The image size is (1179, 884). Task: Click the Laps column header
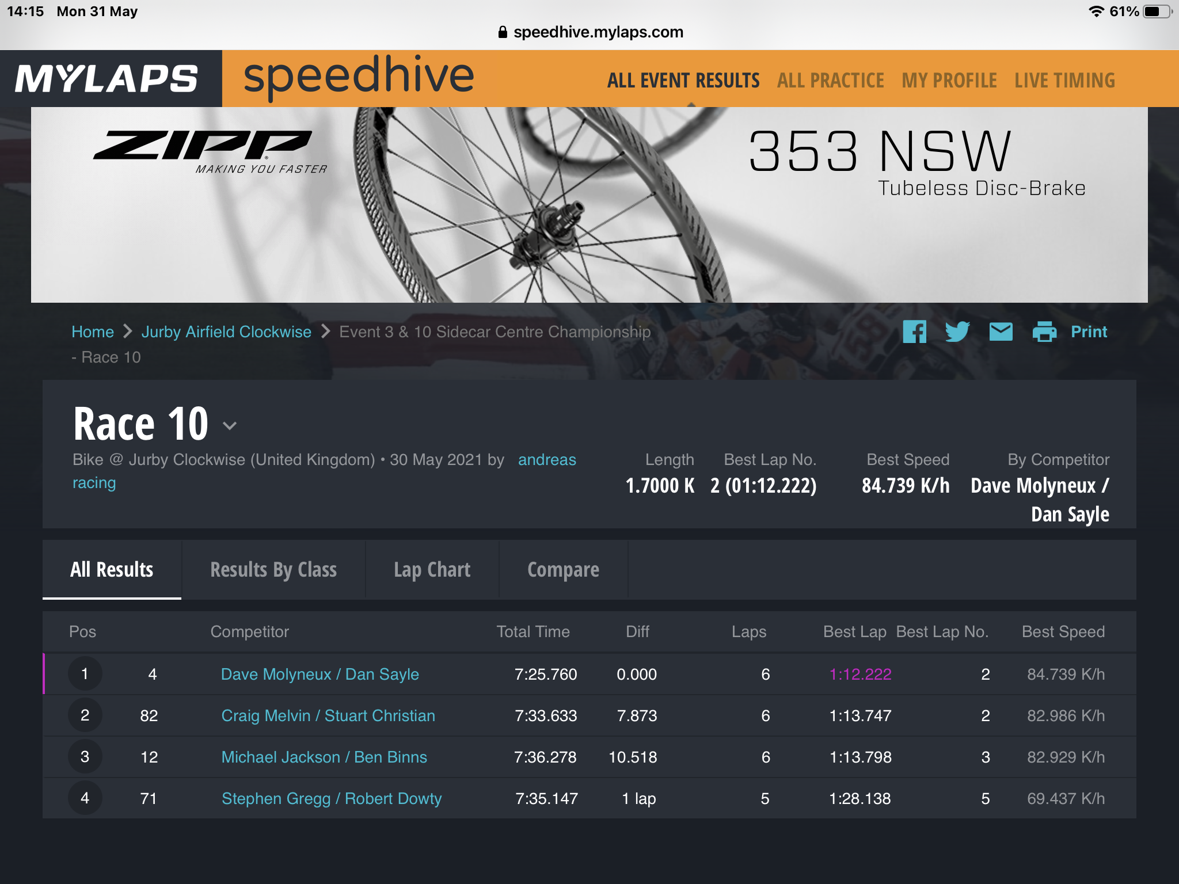click(x=749, y=632)
